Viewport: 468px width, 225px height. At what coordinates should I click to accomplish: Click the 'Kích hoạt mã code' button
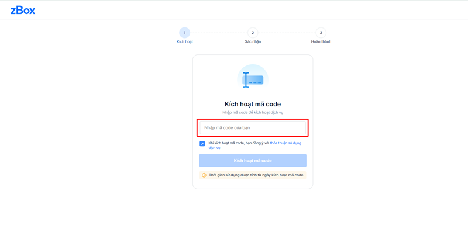click(253, 161)
